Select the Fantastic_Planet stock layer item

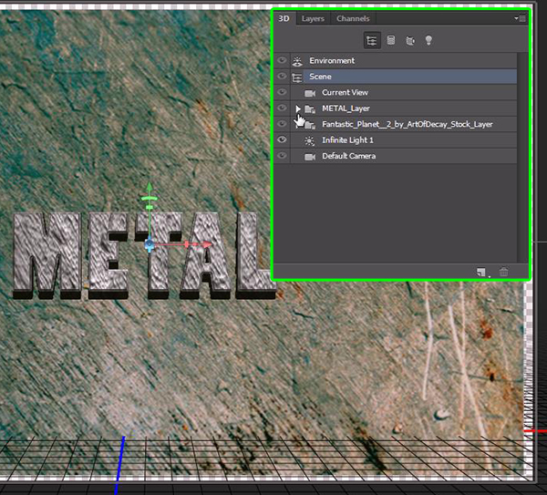point(407,124)
